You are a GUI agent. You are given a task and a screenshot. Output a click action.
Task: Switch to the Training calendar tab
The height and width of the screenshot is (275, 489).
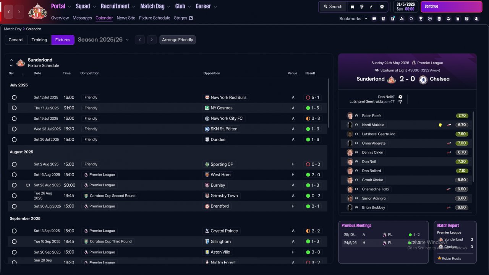coord(39,40)
